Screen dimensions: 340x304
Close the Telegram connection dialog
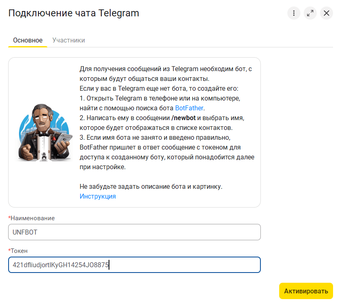[x=327, y=13]
